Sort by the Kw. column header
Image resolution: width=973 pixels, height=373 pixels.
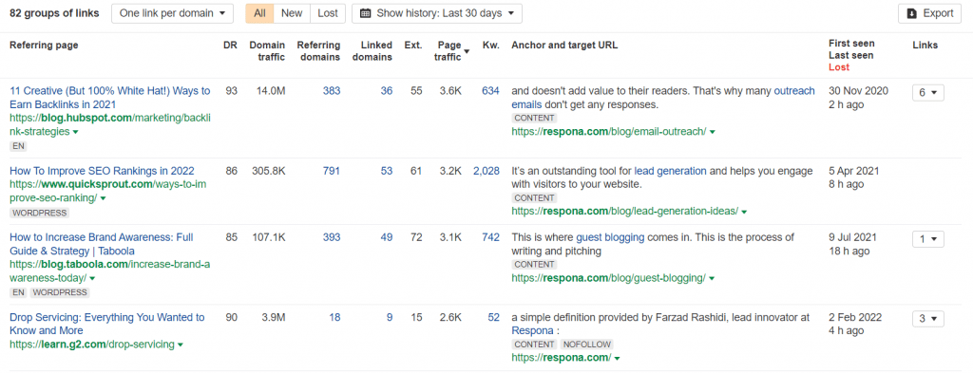coord(491,46)
